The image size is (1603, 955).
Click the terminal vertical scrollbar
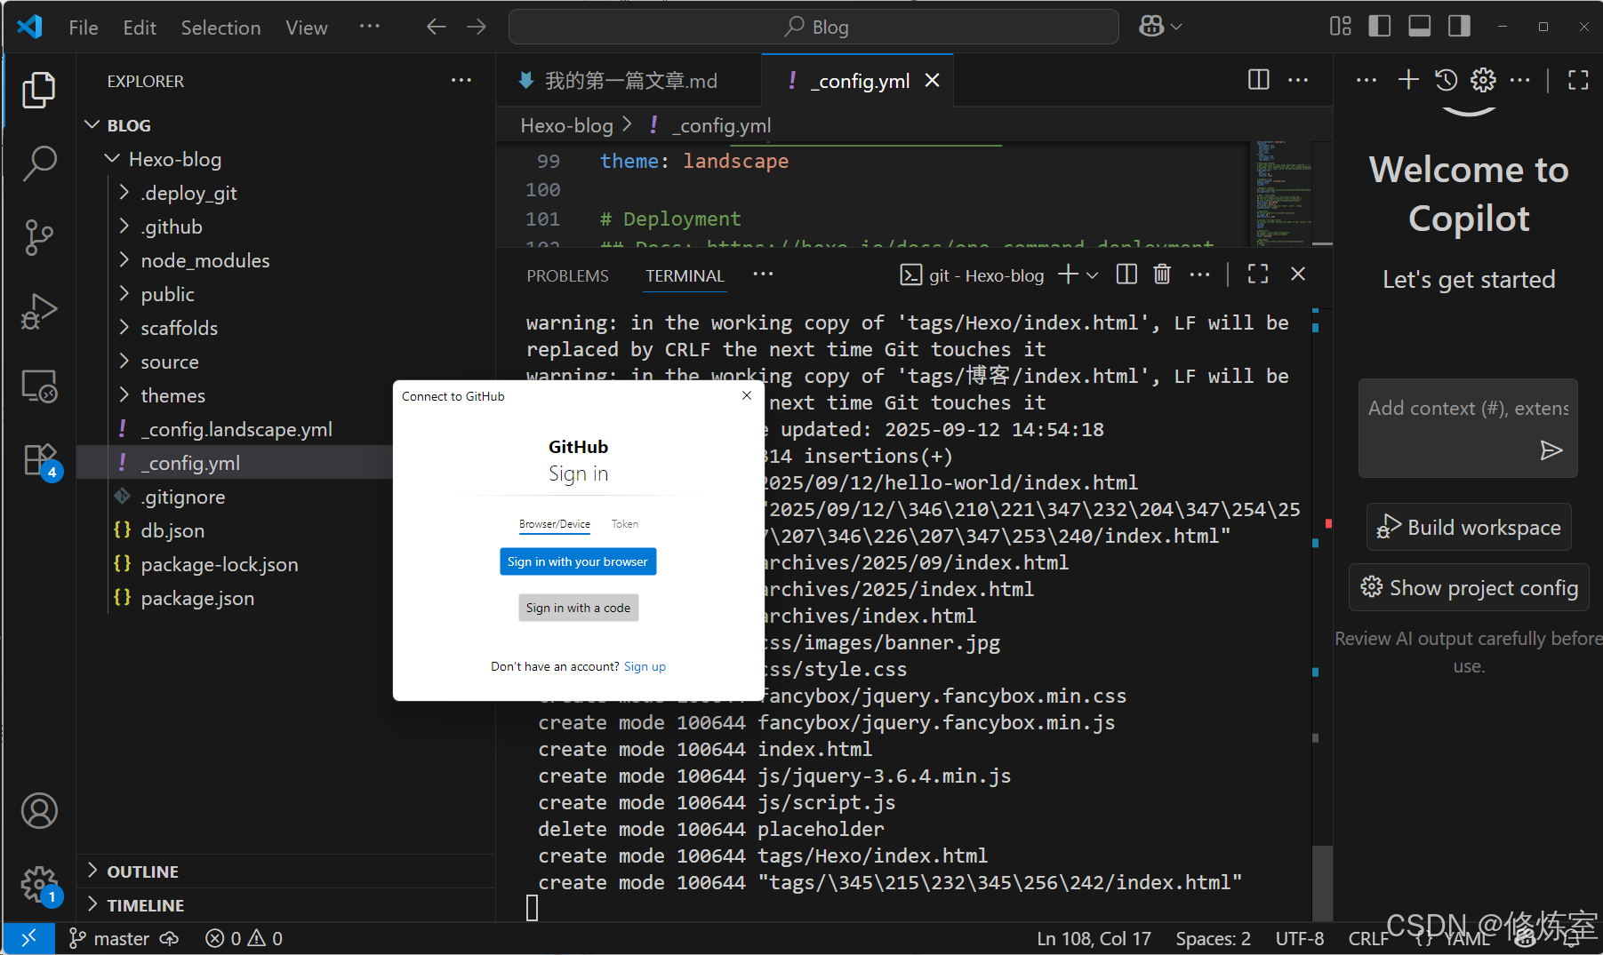1322,881
